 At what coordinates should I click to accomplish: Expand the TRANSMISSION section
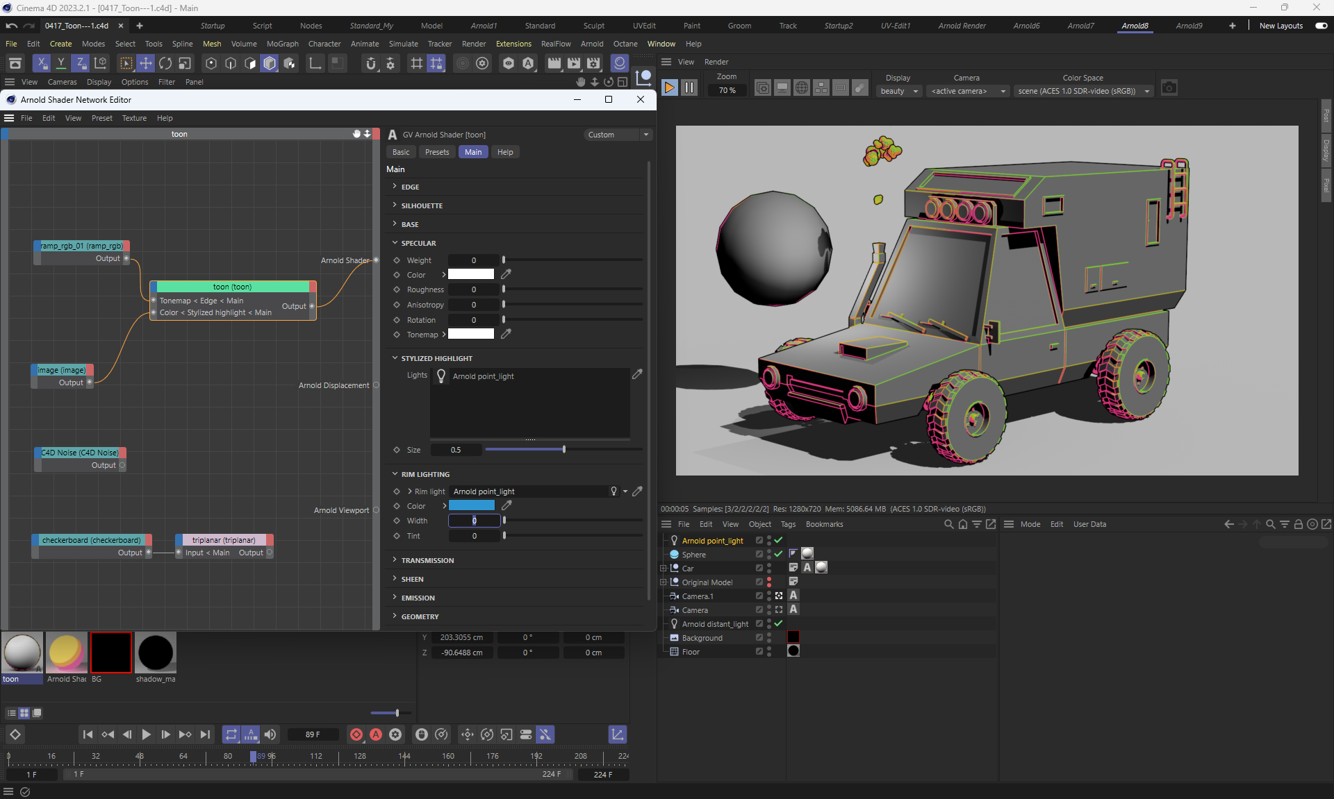point(427,560)
